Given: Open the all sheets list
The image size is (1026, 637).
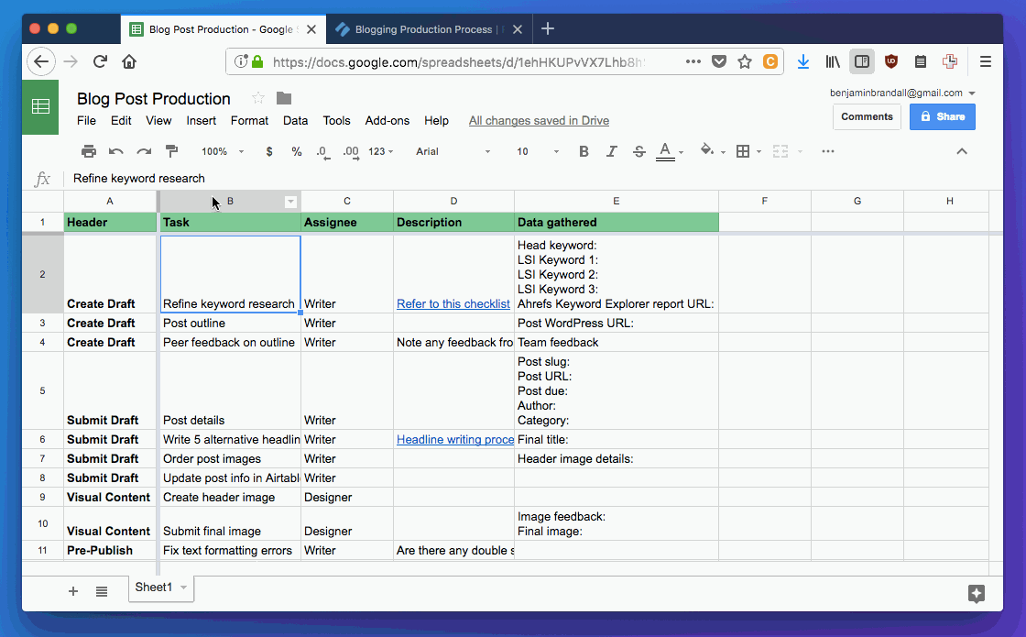Looking at the screenshot, I should click(x=102, y=592).
